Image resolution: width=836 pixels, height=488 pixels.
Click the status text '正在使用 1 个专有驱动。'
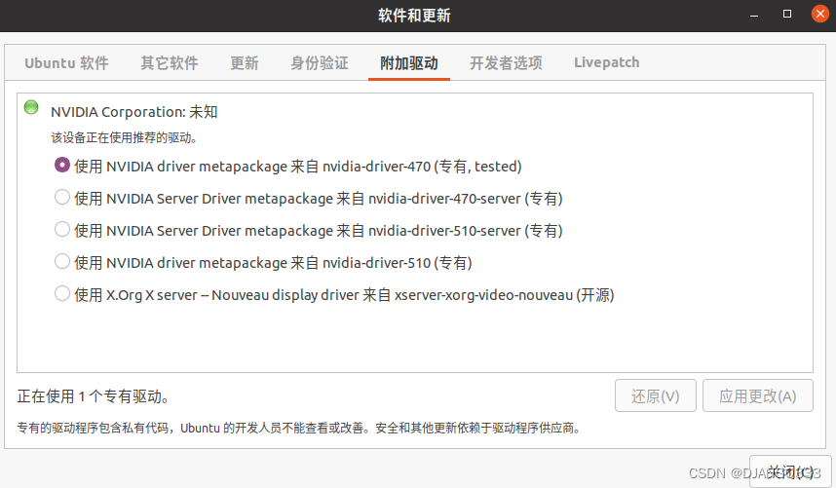pyautogui.click(x=94, y=396)
